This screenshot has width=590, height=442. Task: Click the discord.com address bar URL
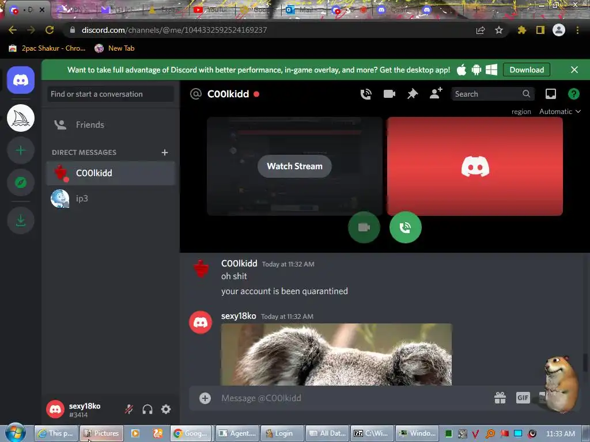[174, 30]
